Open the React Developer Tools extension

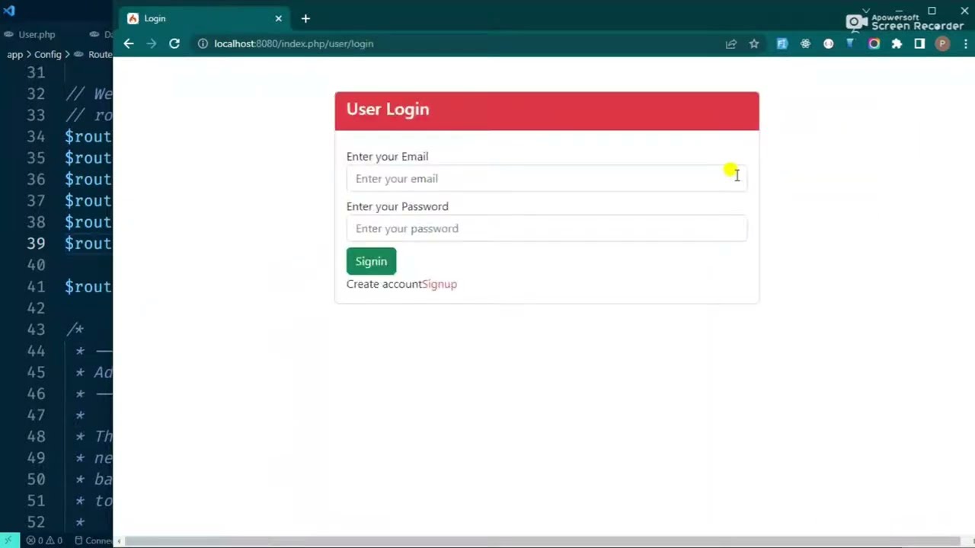(x=805, y=43)
